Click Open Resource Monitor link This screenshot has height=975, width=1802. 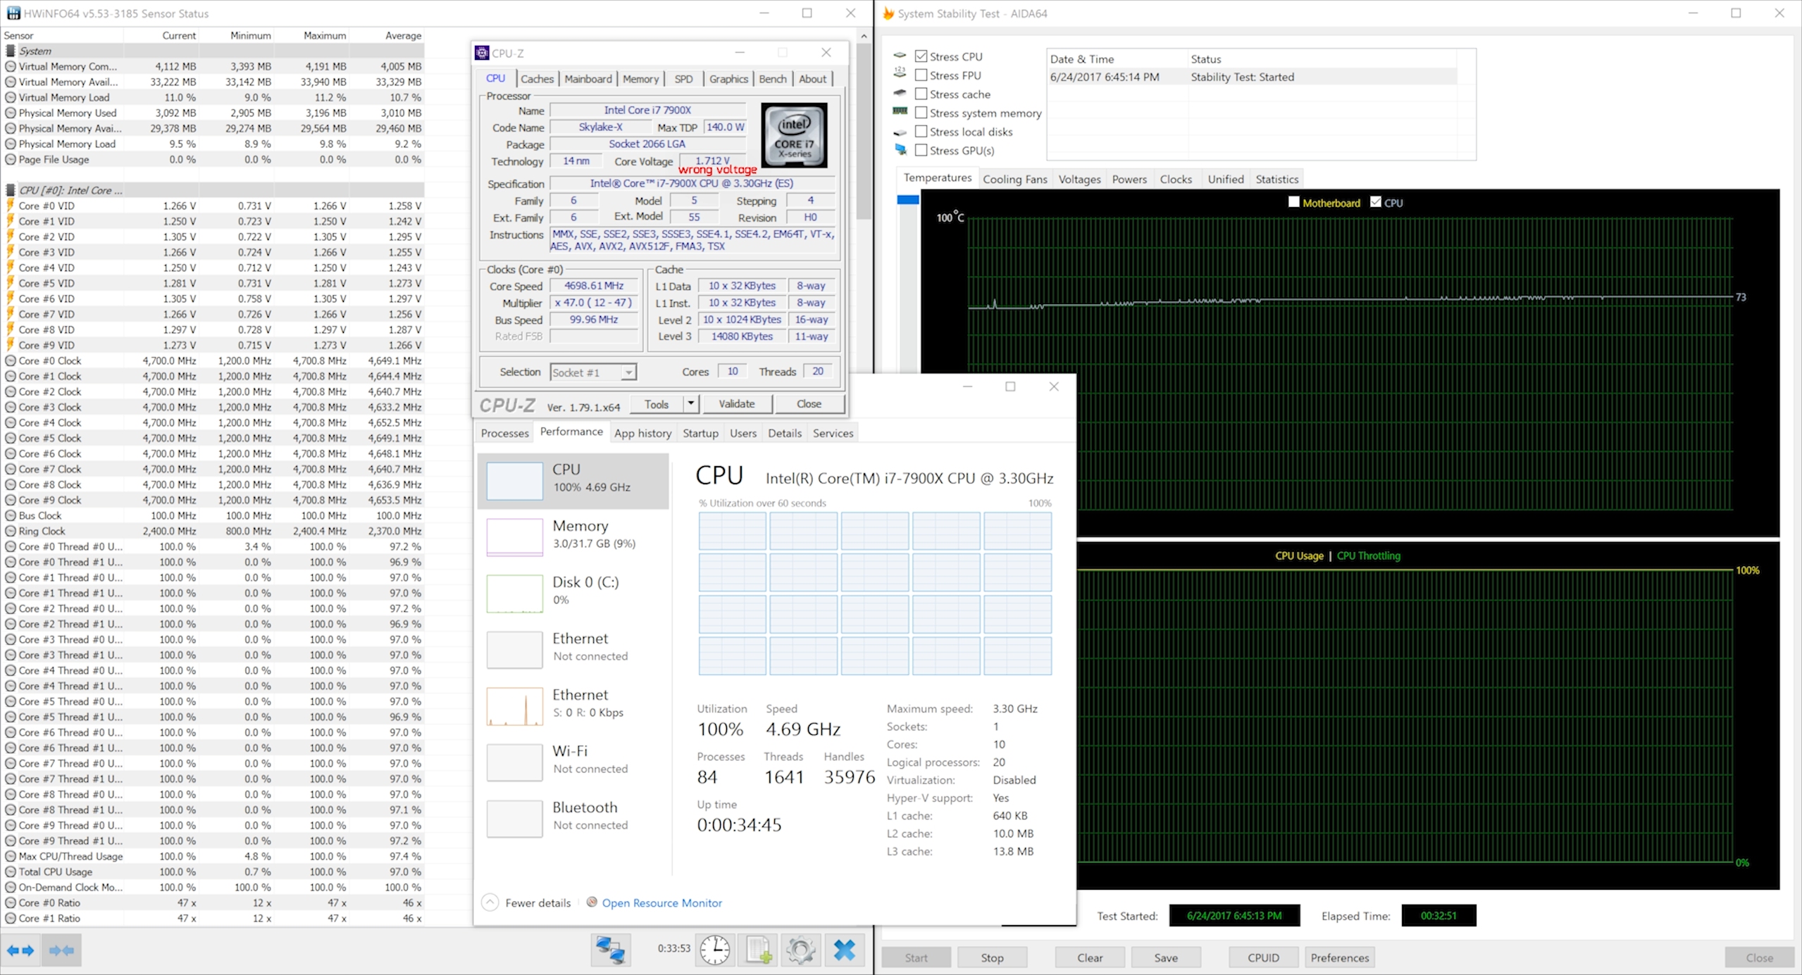pyautogui.click(x=661, y=902)
